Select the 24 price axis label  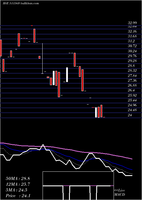[x=130, y=115]
